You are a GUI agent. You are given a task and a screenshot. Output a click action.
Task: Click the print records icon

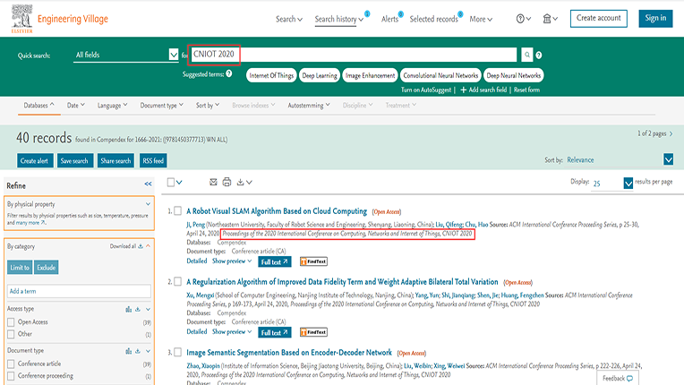tap(227, 183)
